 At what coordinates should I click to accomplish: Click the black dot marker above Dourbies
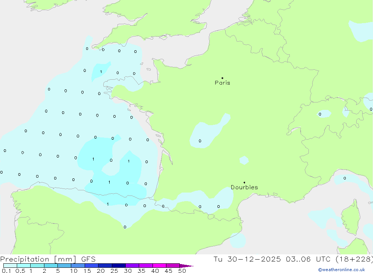click(244, 182)
